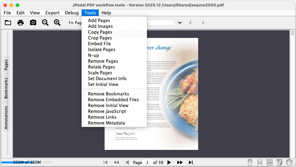Zoom in with the plus magnifier
The width and height of the screenshot is (296, 167).
57,23
